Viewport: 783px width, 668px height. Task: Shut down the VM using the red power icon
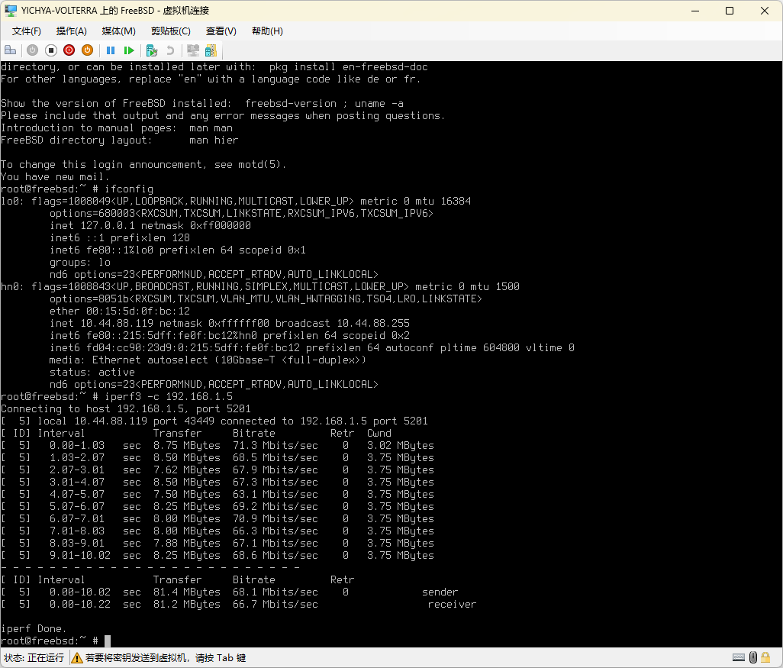pos(69,50)
